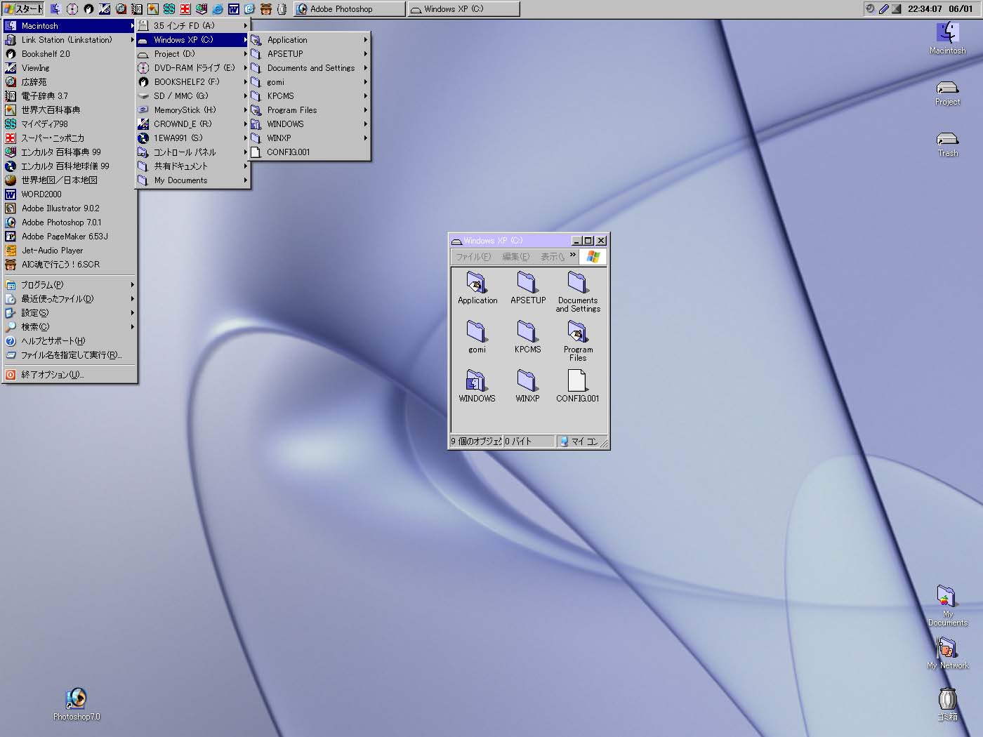Image resolution: width=983 pixels, height=737 pixels.
Task: Open MemoryStick (H:) submenu entry
Action: (192, 109)
